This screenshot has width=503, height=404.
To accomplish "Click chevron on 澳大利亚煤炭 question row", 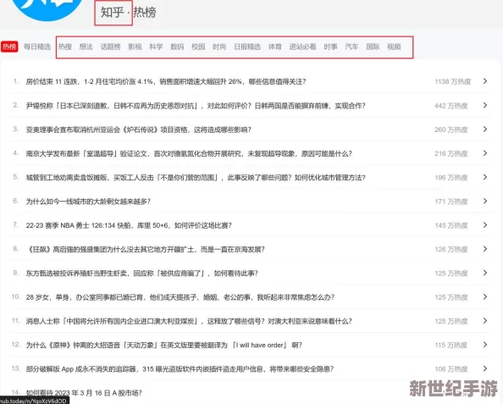I will tap(485, 321).
